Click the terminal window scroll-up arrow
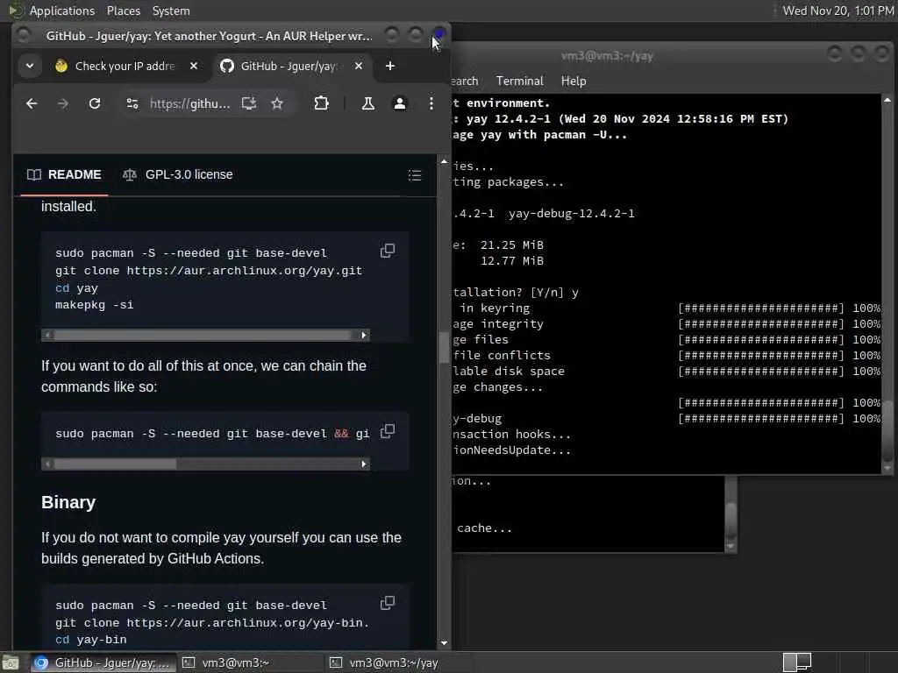This screenshot has height=673, width=898. 887,100
